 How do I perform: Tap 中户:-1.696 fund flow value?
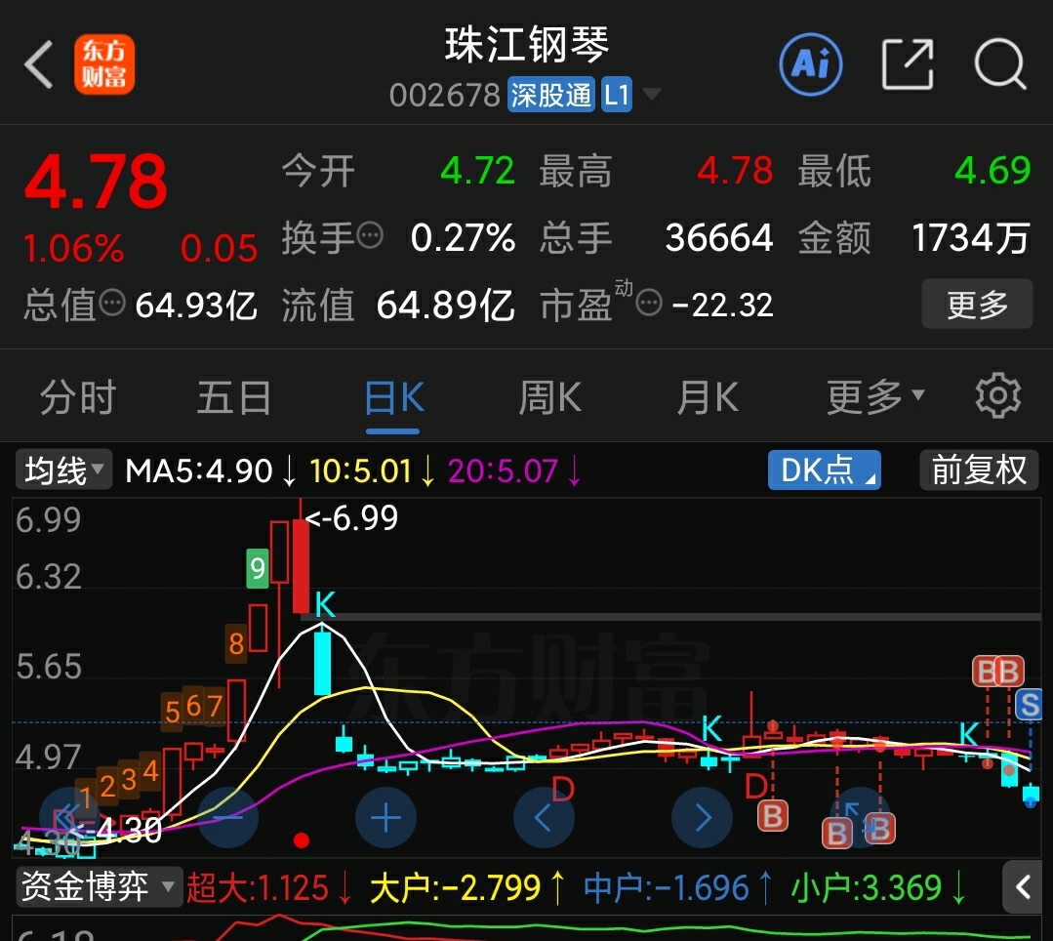(x=667, y=887)
